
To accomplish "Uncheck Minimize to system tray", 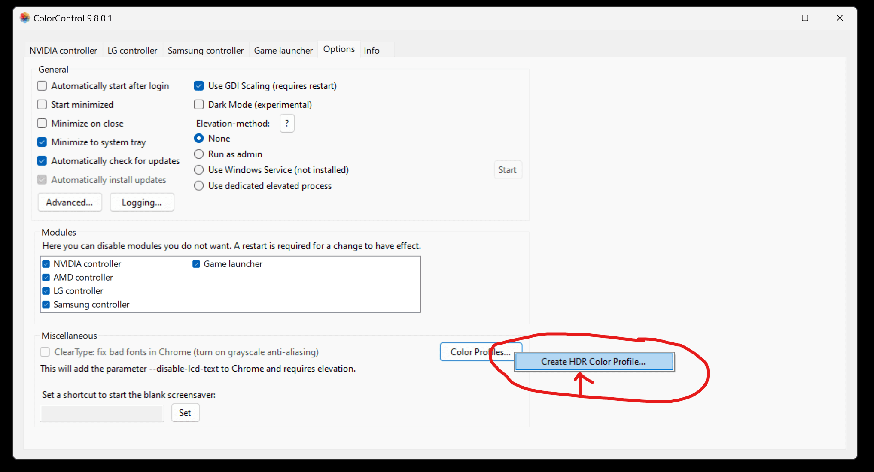I will click(42, 142).
